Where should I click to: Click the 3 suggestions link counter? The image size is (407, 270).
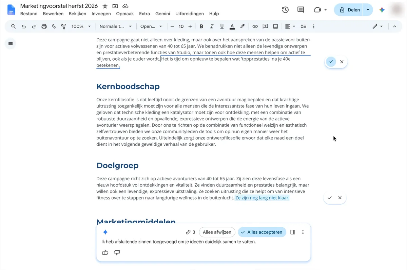click(x=190, y=232)
